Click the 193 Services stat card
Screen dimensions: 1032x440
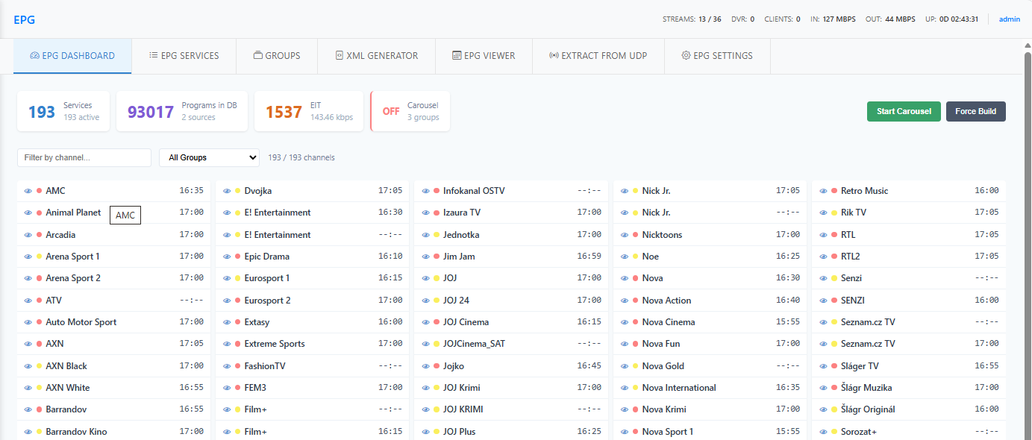(63, 111)
